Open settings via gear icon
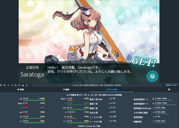Viewport: 179px width, 128px height. 169,90
